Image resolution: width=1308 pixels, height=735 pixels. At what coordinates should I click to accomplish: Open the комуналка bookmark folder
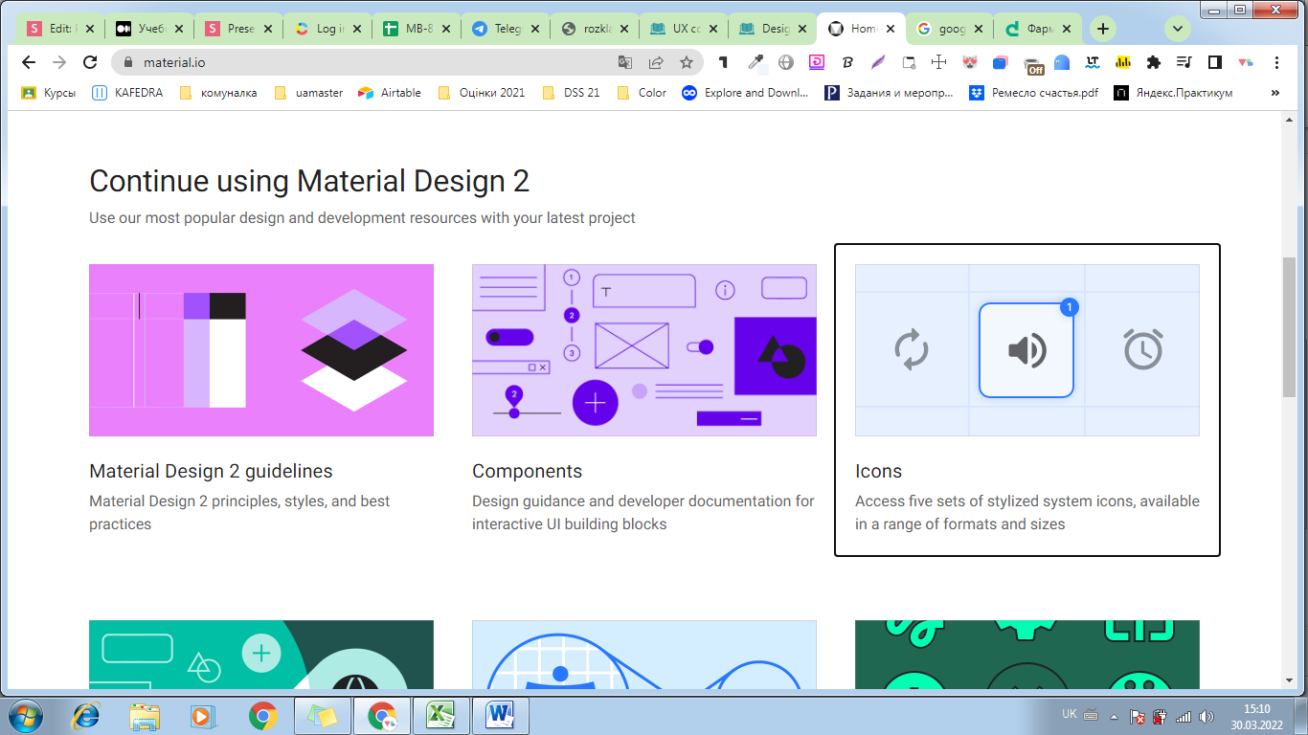[x=217, y=93]
